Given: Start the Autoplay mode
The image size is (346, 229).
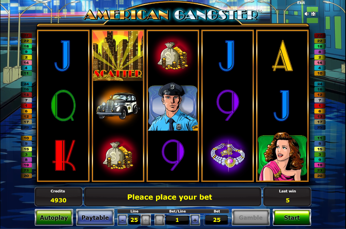Looking at the screenshot, I should pos(54,218).
